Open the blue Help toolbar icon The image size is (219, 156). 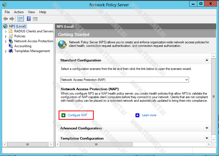tap(29, 19)
